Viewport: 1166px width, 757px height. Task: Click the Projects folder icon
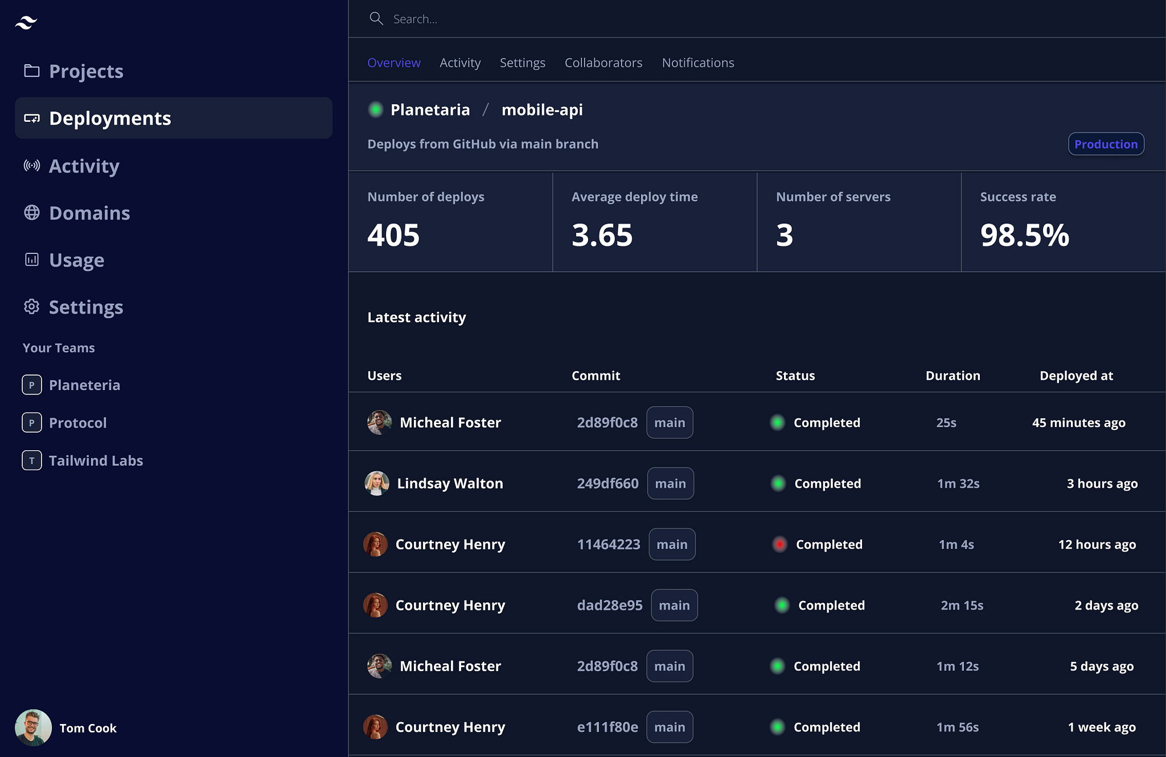(x=32, y=71)
